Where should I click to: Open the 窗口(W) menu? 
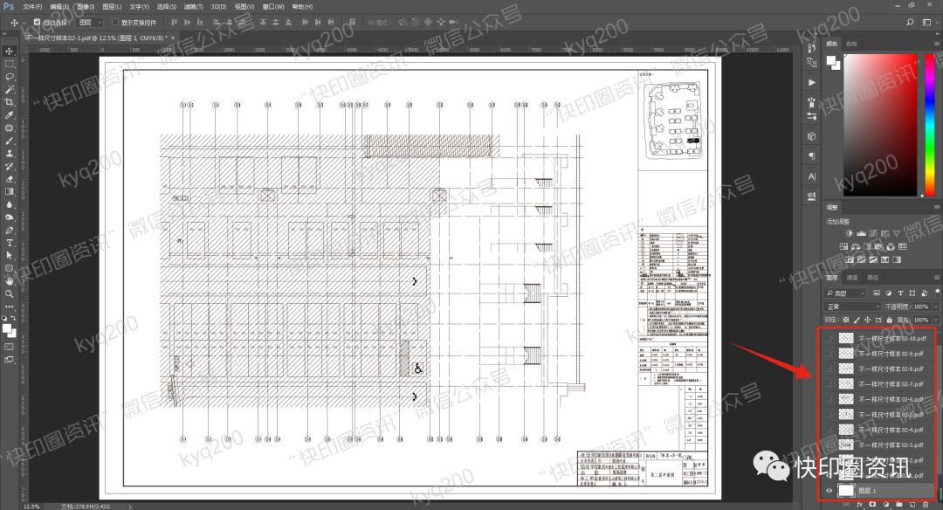click(x=273, y=7)
